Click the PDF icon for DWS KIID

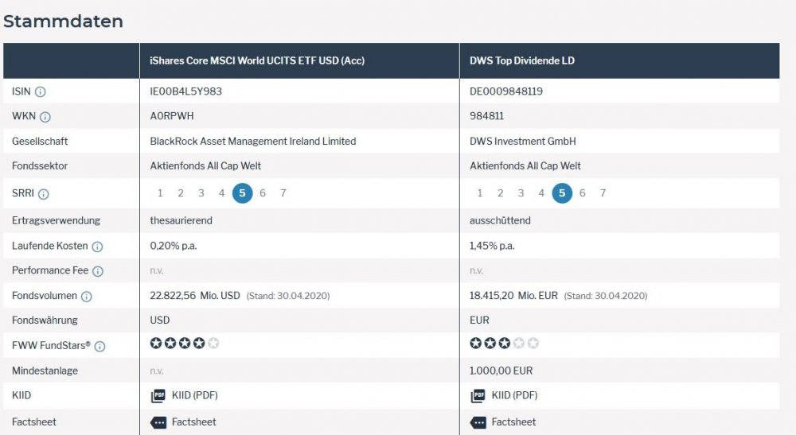click(478, 396)
